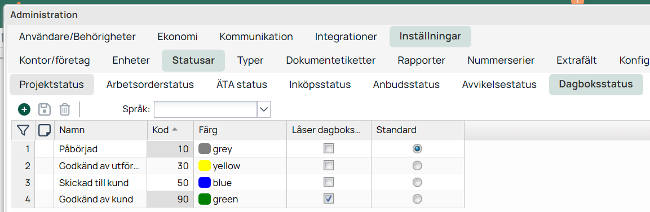Click the Färg column header
Image resolution: width=650 pixels, height=212 pixels.
[x=240, y=130]
